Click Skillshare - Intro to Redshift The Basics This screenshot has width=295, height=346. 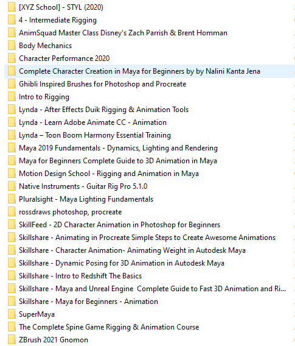(x=80, y=276)
